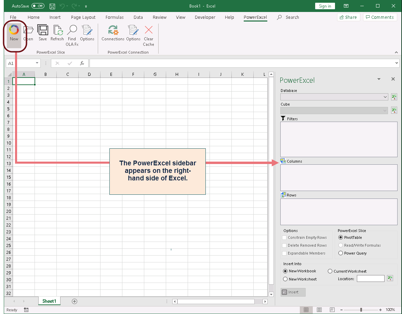Open the Comments button

pyautogui.click(x=380, y=17)
